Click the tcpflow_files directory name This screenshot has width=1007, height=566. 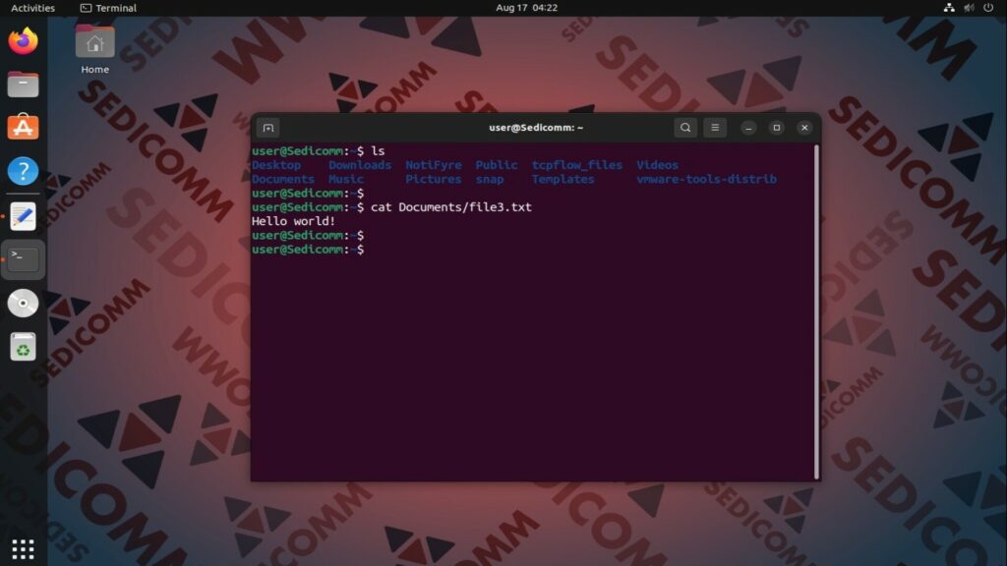[576, 165]
